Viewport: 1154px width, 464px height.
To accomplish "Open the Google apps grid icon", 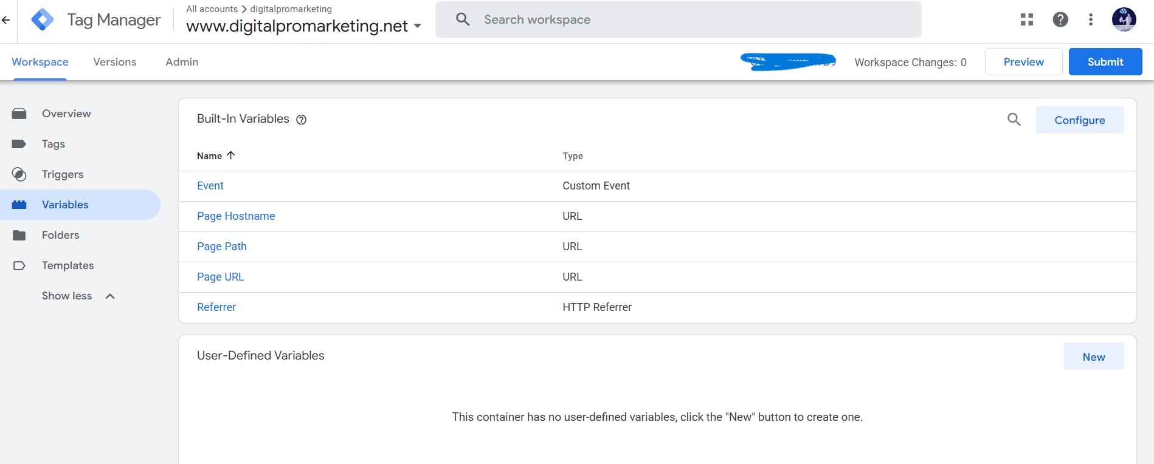I will pyautogui.click(x=1027, y=19).
